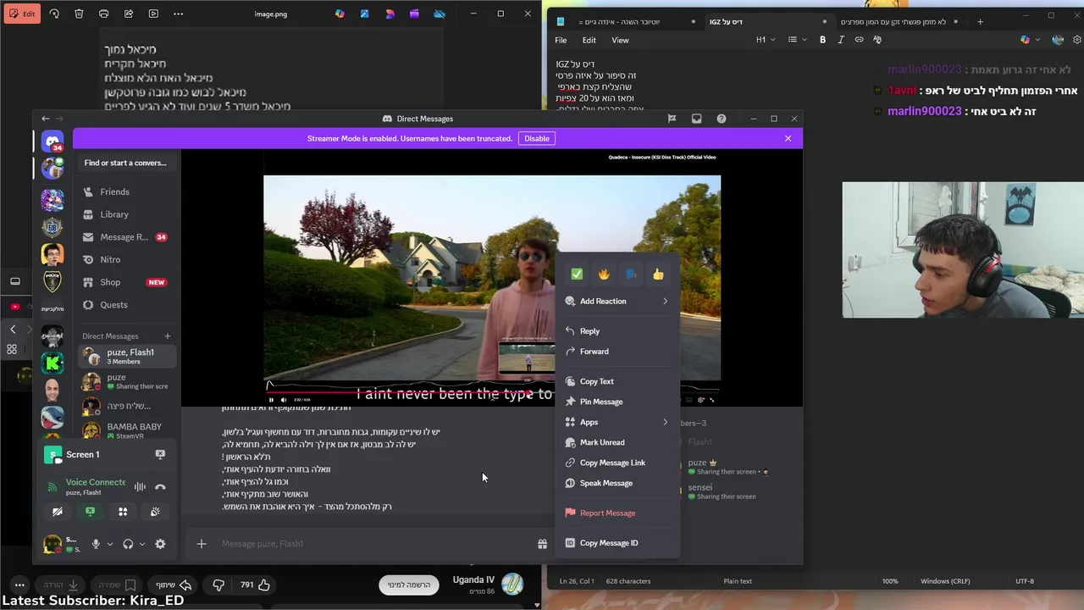Screen dimensions: 1084x610
Task: Toggle headphone deafen in Discord
Action: point(128,544)
